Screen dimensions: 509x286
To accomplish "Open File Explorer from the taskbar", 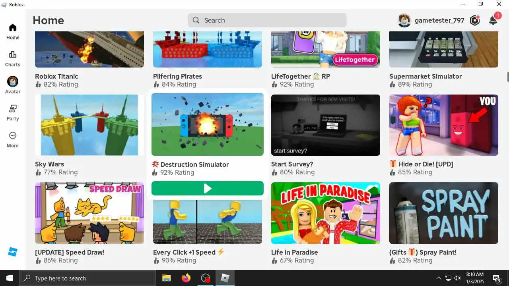I will pos(166,278).
